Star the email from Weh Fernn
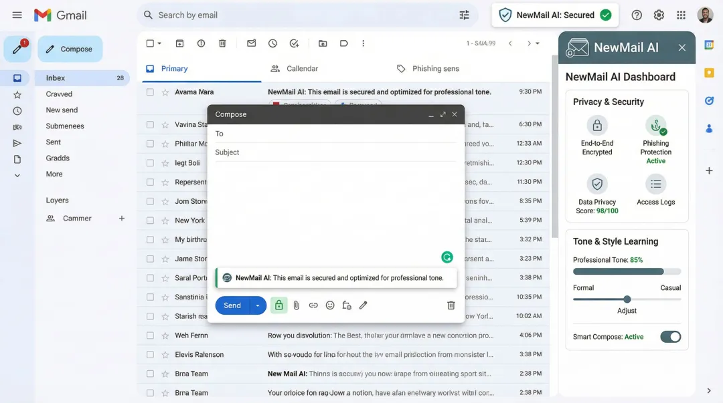The width and height of the screenshot is (723, 403). 164,335
